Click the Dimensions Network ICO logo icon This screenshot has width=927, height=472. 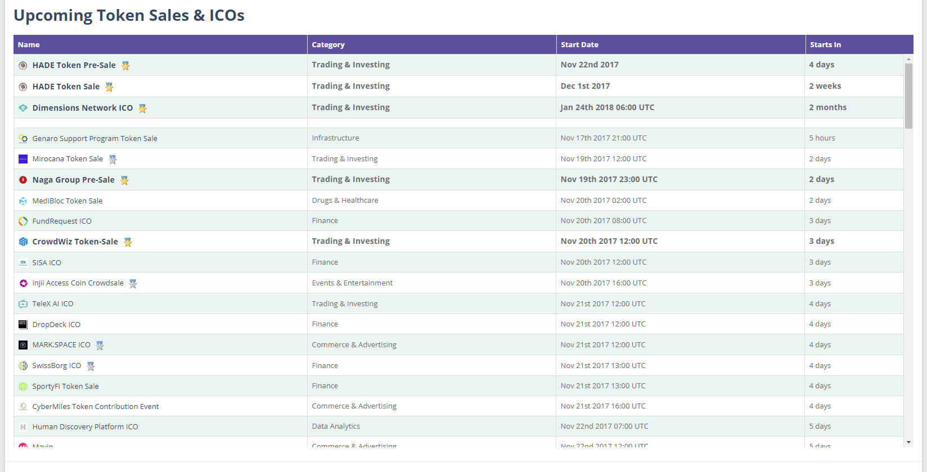23,108
